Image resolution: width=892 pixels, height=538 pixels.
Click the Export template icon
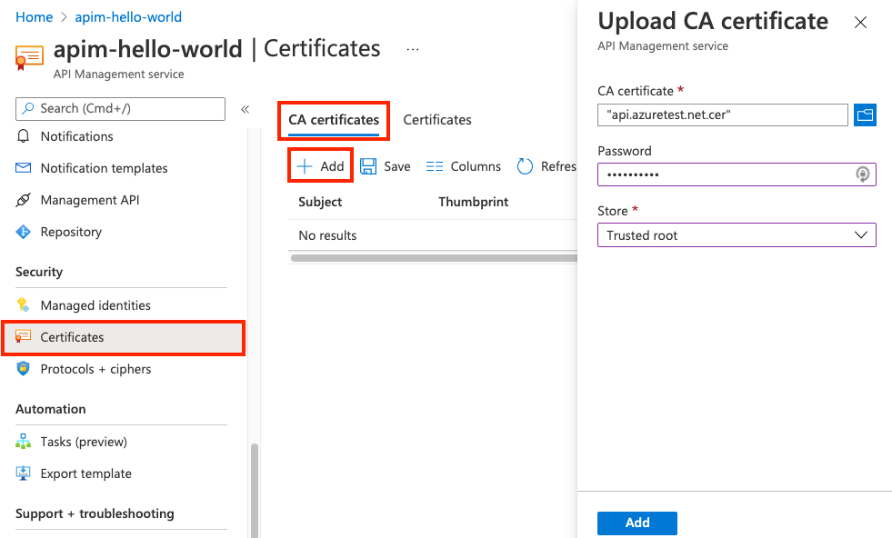pyautogui.click(x=24, y=473)
